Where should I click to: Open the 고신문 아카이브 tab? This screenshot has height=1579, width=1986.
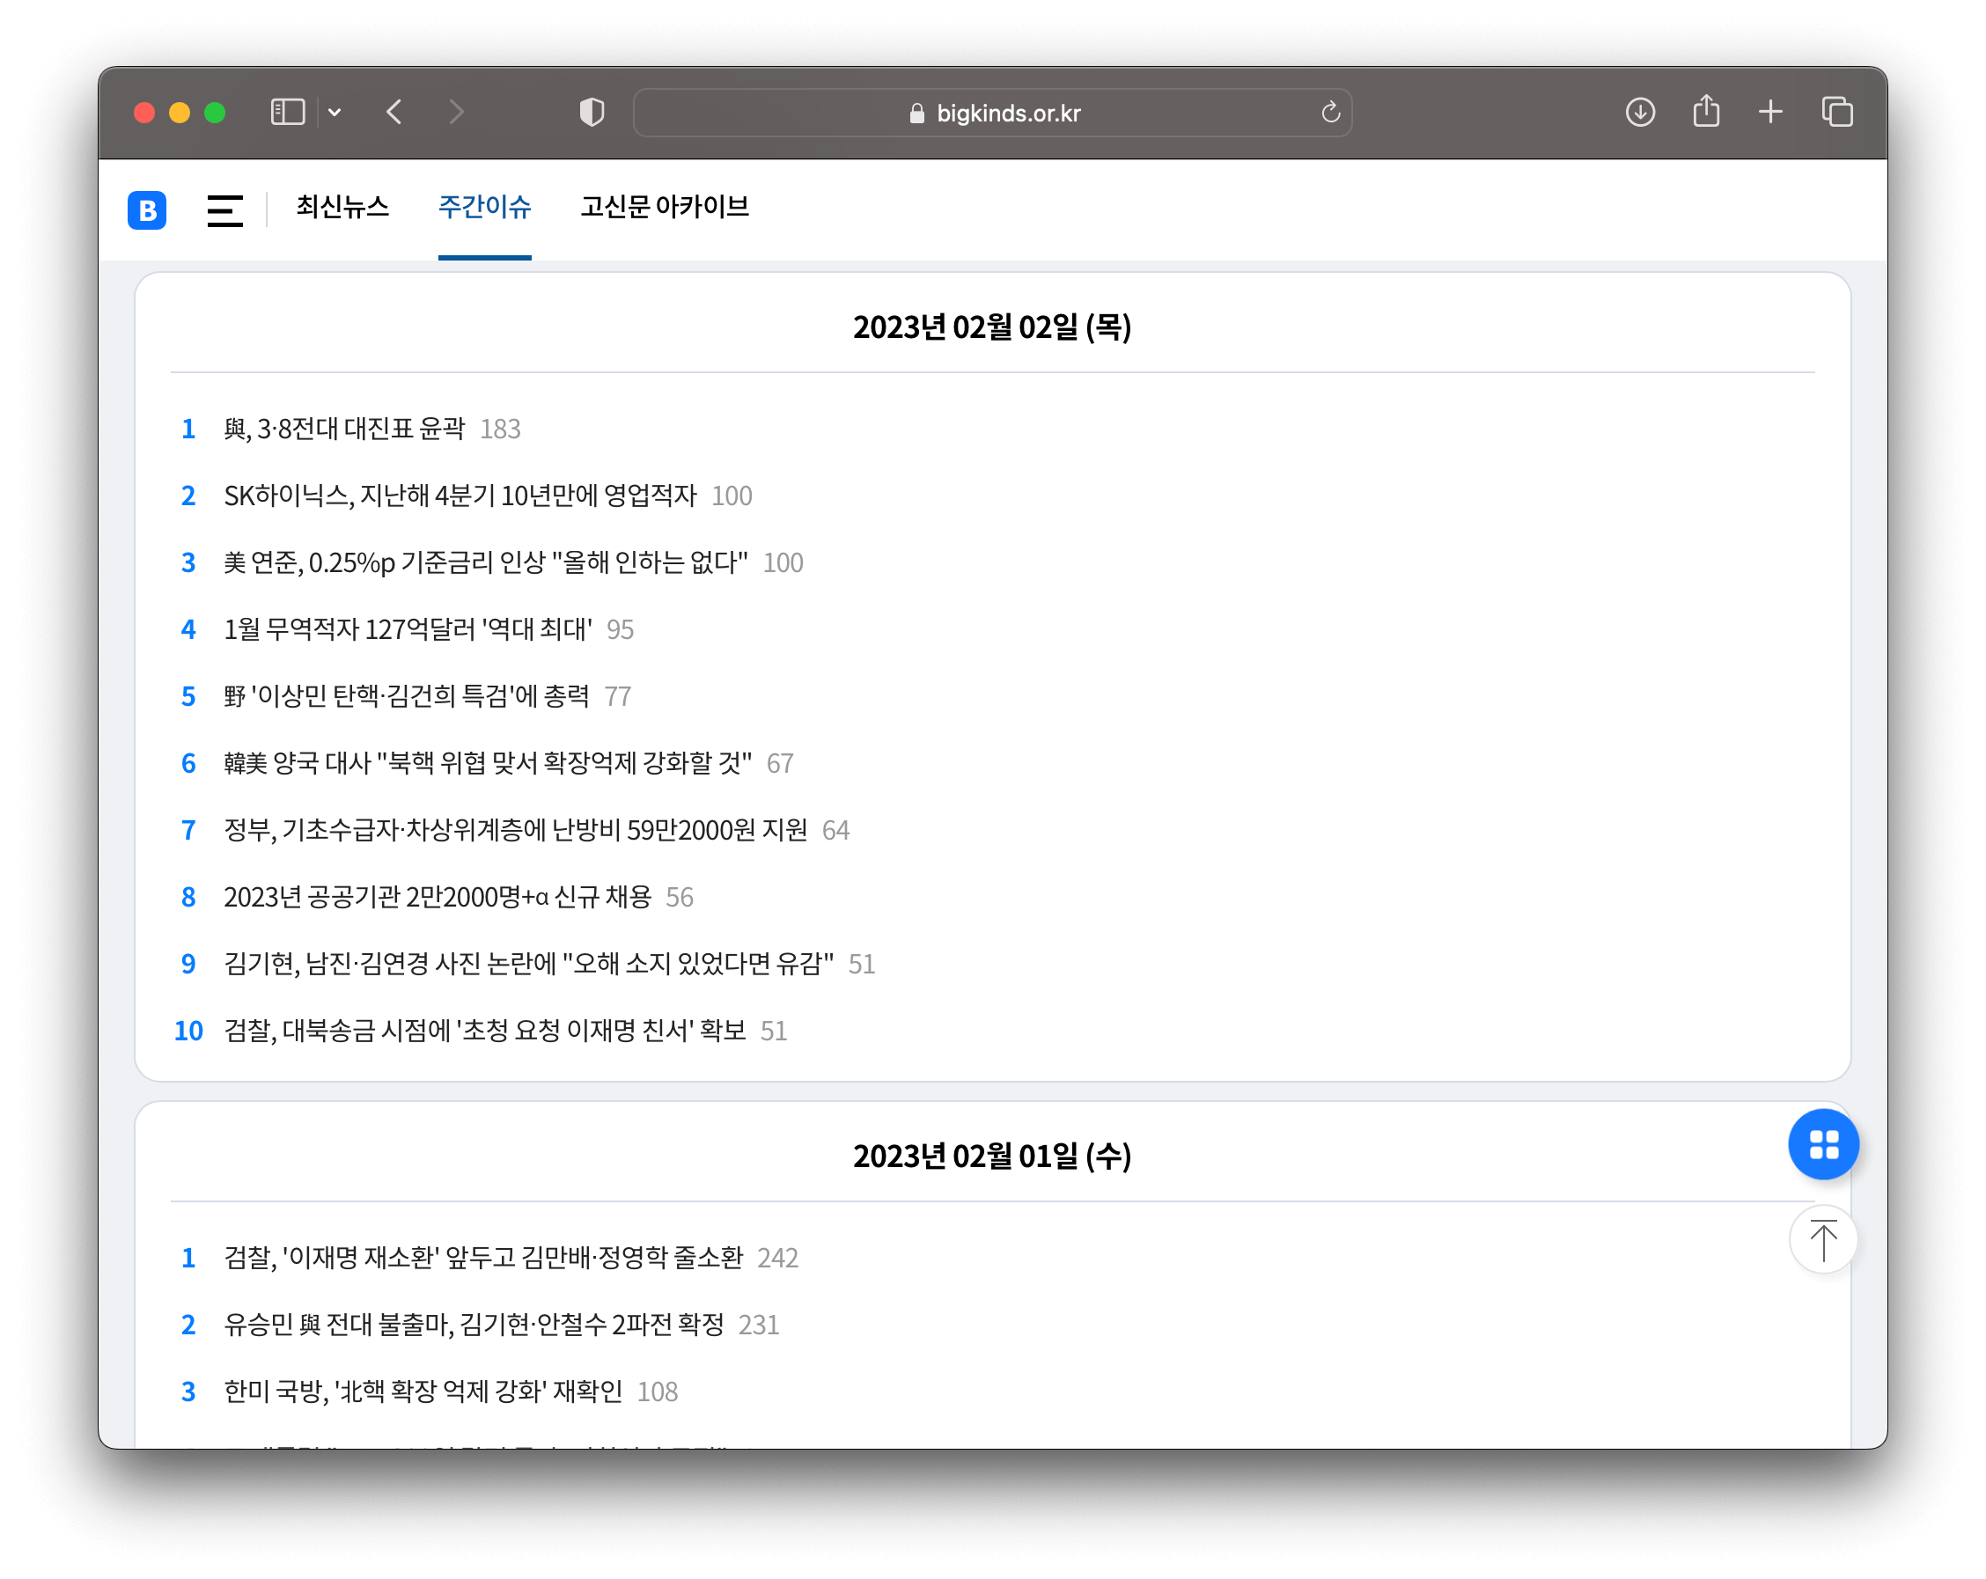pos(664,206)
